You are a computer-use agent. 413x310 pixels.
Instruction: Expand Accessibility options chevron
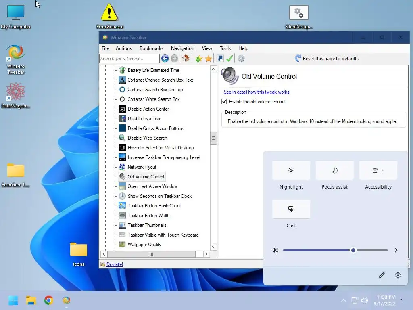point(382,171)
